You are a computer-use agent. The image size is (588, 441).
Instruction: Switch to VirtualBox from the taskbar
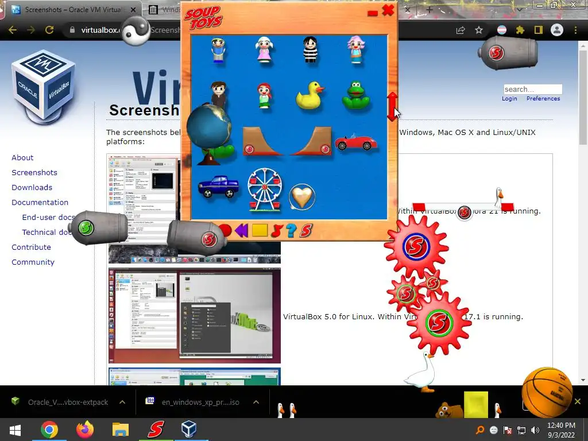pos(188,430)
